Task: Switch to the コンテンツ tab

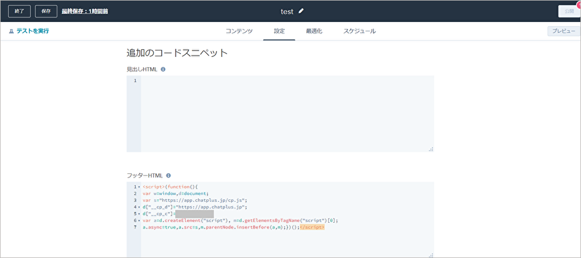Action: pyautogui.click(x=239, y=31)
